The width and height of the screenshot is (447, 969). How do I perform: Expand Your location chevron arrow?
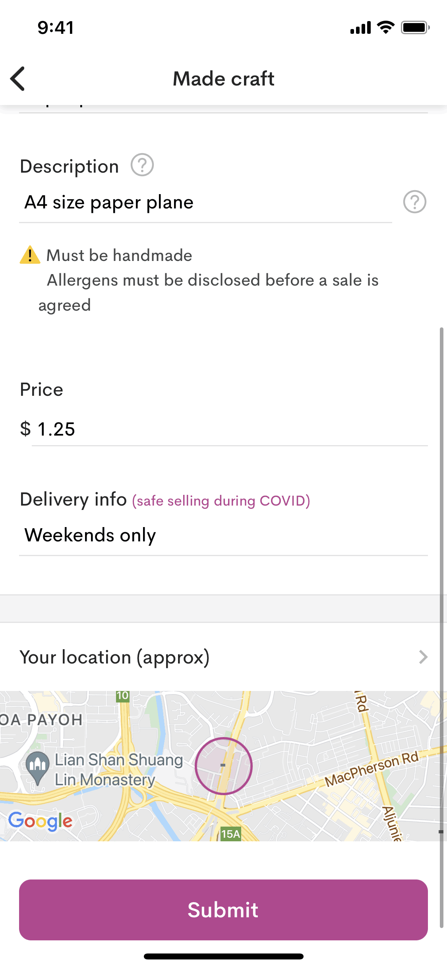(x=423, y=657)
